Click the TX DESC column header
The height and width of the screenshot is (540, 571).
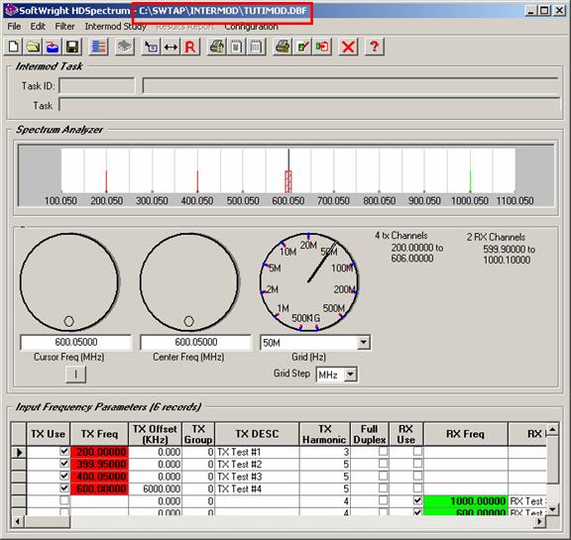tap(257, 434)
